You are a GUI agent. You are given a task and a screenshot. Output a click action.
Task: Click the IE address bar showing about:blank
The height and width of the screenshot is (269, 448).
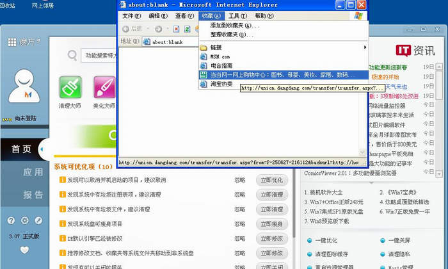pyautogui.click(x=170, y=42)
